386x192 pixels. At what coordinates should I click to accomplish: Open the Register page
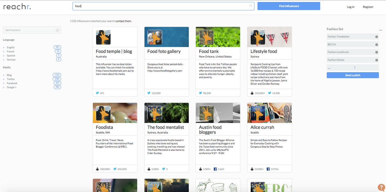coord(368,7)
